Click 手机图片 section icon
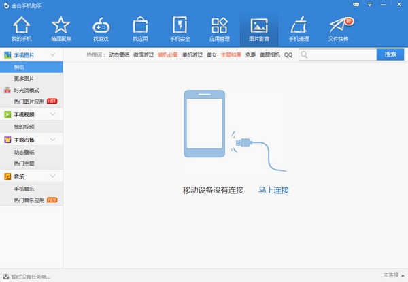The image size is (408, 282). coord(7,54)
